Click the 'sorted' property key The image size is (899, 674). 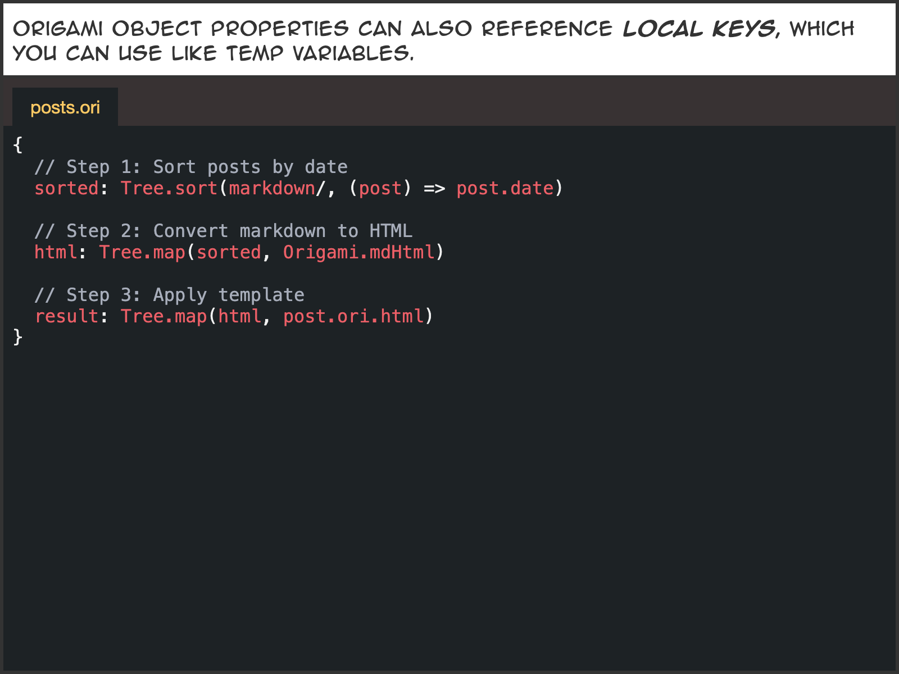point(66,188)
